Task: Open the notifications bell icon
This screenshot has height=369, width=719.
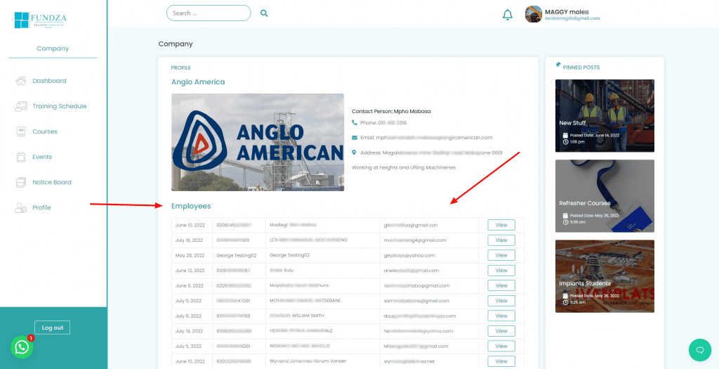Action: click(x=507, y=15)
